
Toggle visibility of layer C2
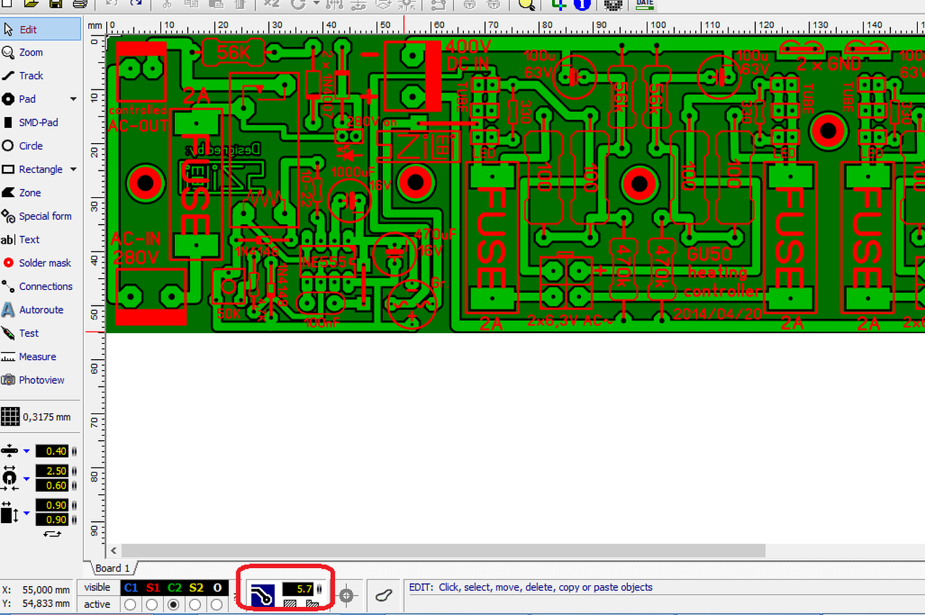point(174,588)
